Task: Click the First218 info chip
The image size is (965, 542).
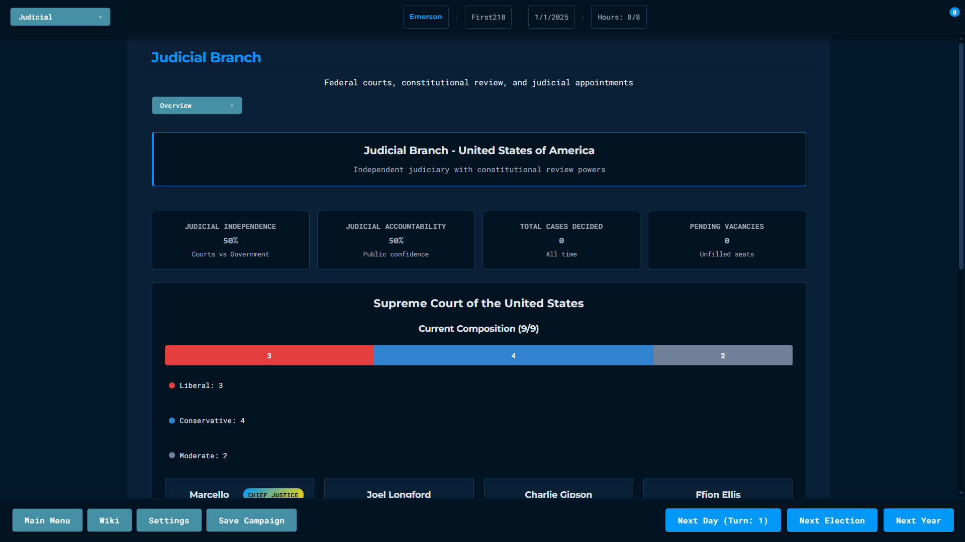Action: pos(488,17)
